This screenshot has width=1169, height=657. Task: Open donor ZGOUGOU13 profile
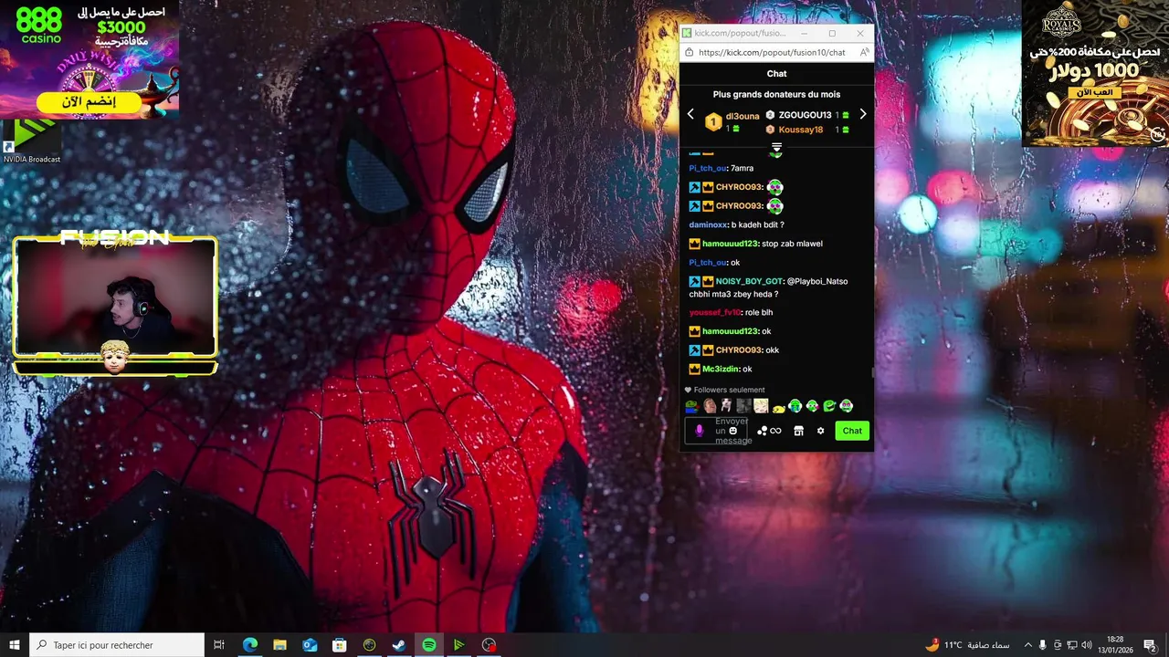(x=805, y=115)
